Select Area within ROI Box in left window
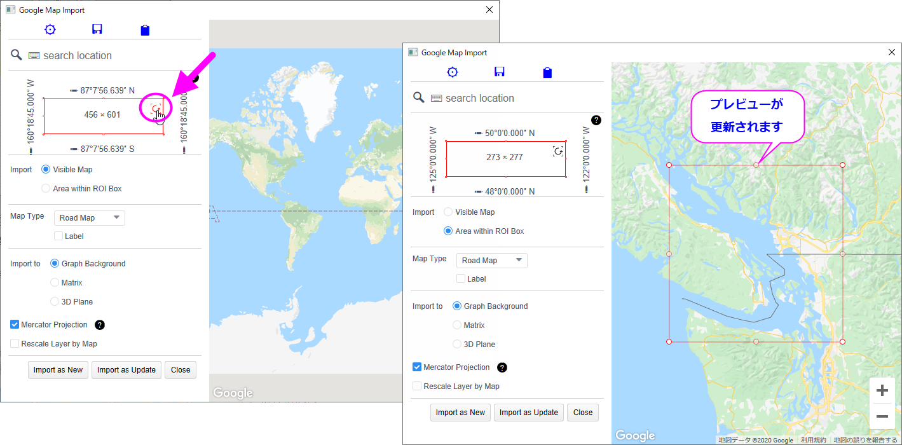902x445 pixels. point(46,189)
